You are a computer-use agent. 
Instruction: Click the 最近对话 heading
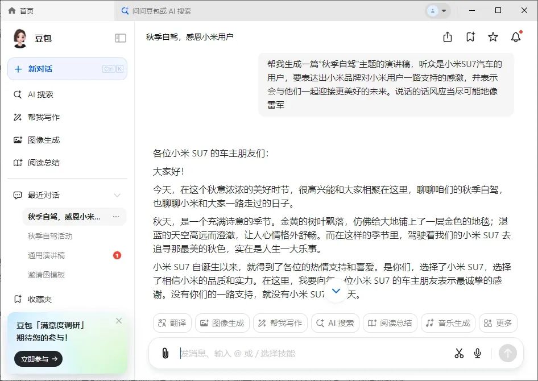tap(44, 195)
